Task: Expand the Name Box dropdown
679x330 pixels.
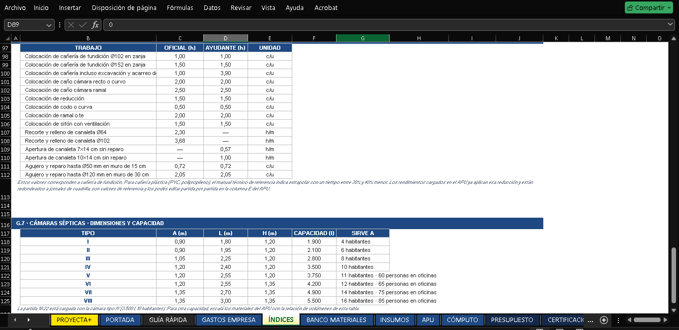Action: [x=49, y=25]
